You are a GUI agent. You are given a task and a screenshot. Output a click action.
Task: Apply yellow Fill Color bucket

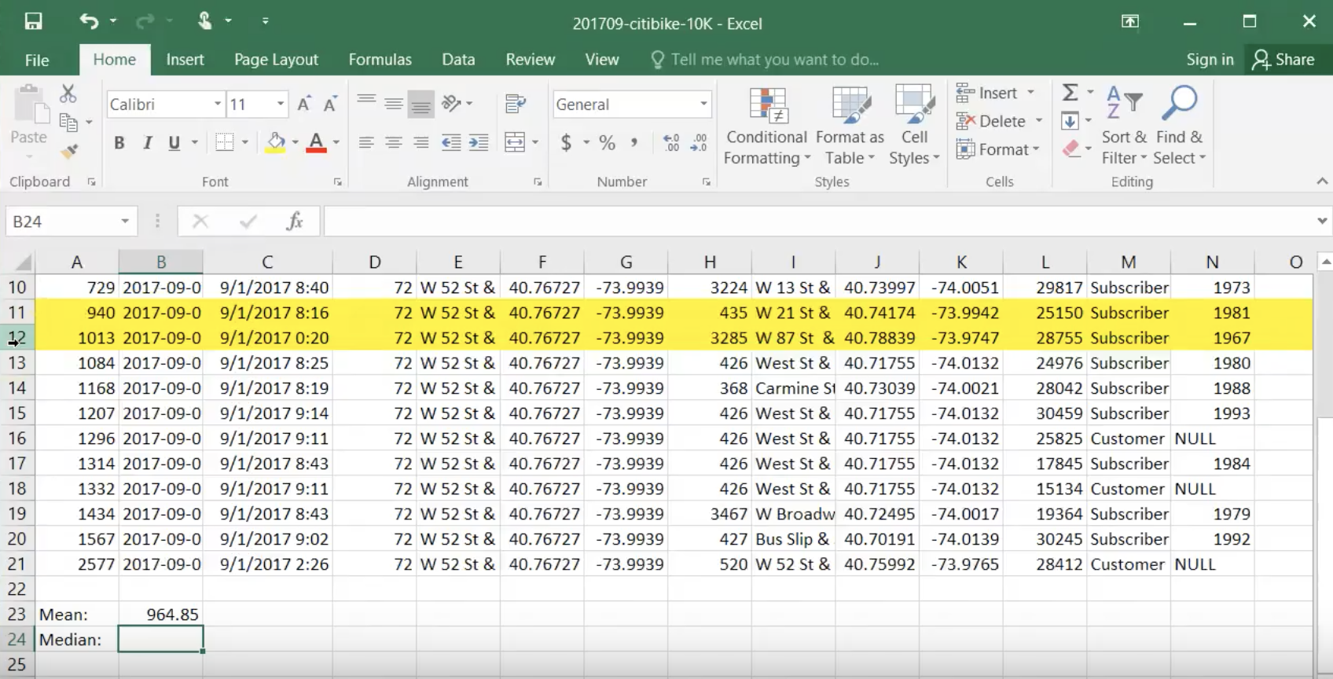click(x=276, y=142)
